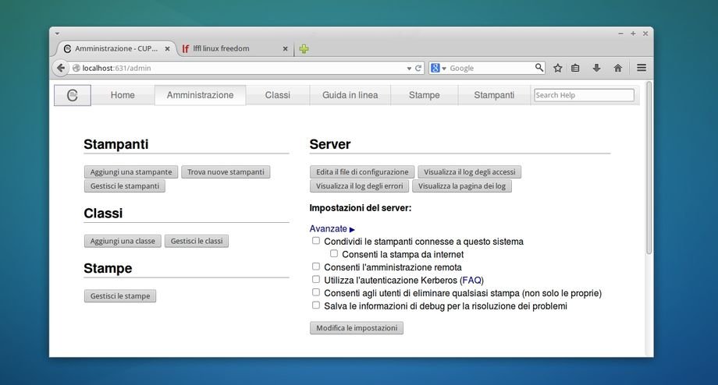Enable Kerberos authentication checkbox
This screenshot has height=385, width=718.
[x=316, y=279]
